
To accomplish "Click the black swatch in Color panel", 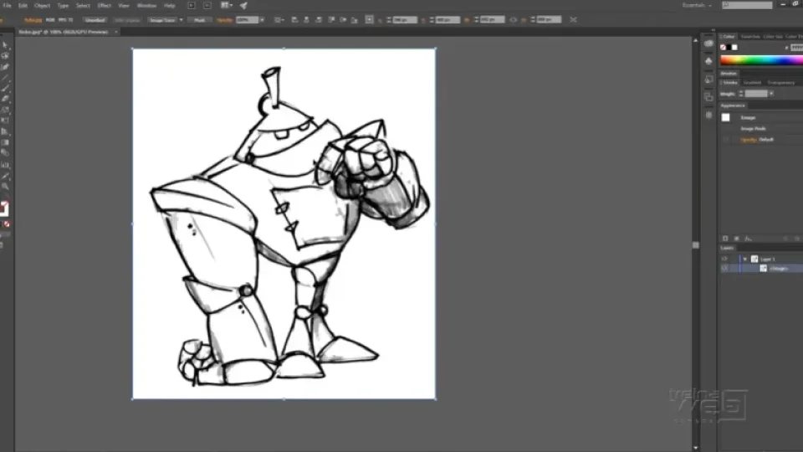I will tap(729, 48).
